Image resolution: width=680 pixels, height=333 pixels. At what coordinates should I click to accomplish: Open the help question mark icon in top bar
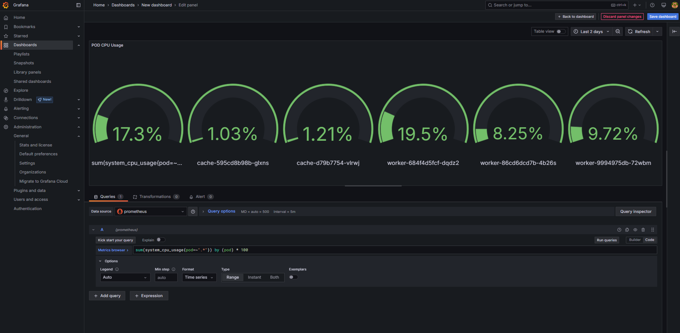point(652,5)
